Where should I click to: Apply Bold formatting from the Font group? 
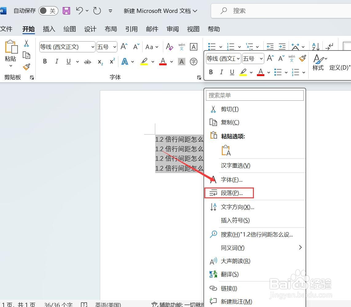(45, 61)
